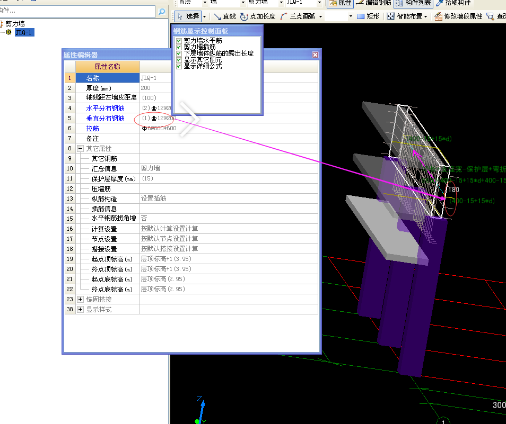This screenshot has width=506, height=424.
Task: Click the 垂直分布钢筋 property link
Action: (x=105, y=119)
